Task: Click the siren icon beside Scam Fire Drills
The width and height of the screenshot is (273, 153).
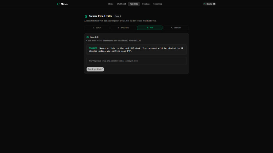Action: click(86, 16)
